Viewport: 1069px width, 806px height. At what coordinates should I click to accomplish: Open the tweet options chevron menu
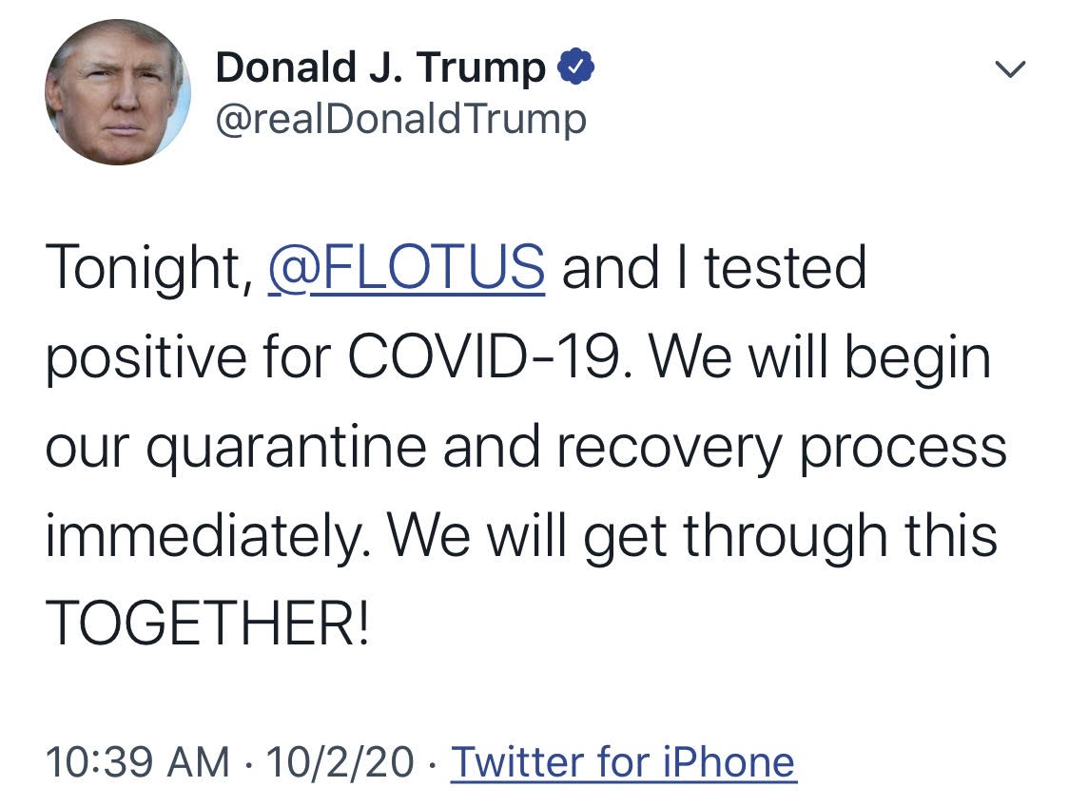pos(1009,69)
